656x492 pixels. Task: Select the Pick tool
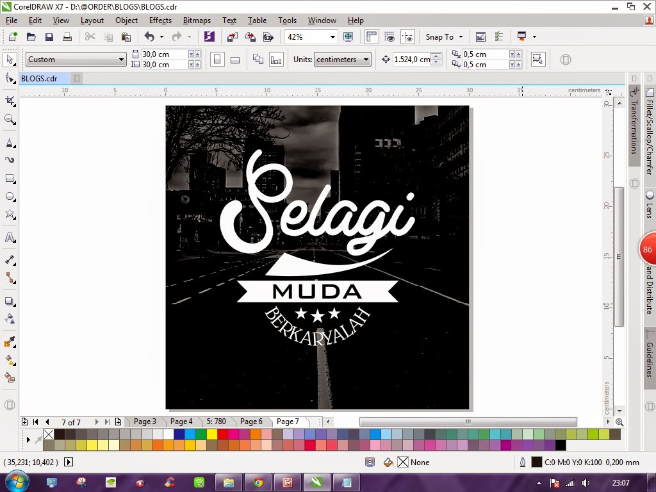coord(10,60)
